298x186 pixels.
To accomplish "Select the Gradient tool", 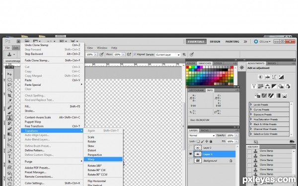I will click(x=9, y=134).
